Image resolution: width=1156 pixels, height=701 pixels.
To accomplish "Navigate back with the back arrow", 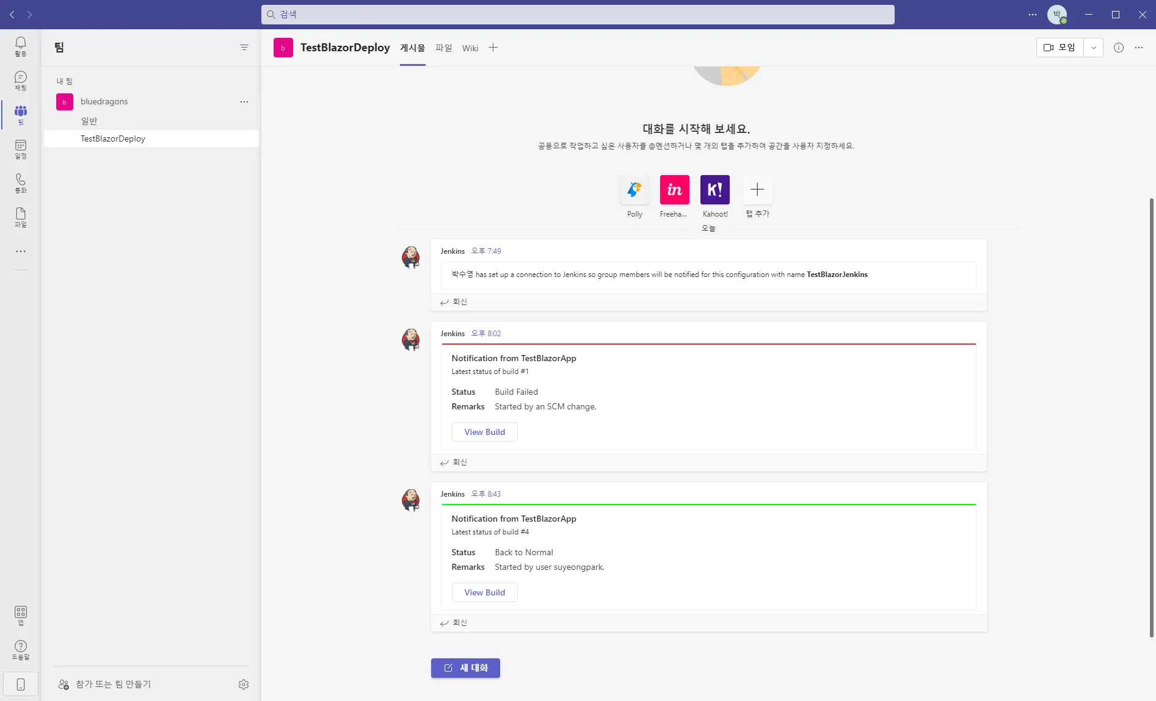I will pos(12,15).
